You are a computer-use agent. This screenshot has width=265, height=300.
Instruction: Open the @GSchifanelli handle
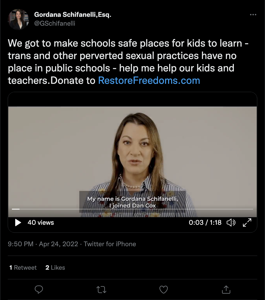point(55,23)
